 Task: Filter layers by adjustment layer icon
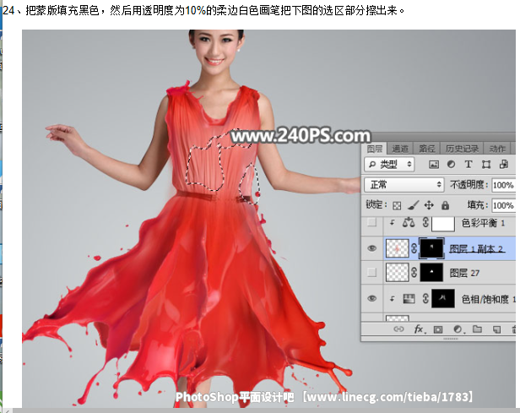451,164
